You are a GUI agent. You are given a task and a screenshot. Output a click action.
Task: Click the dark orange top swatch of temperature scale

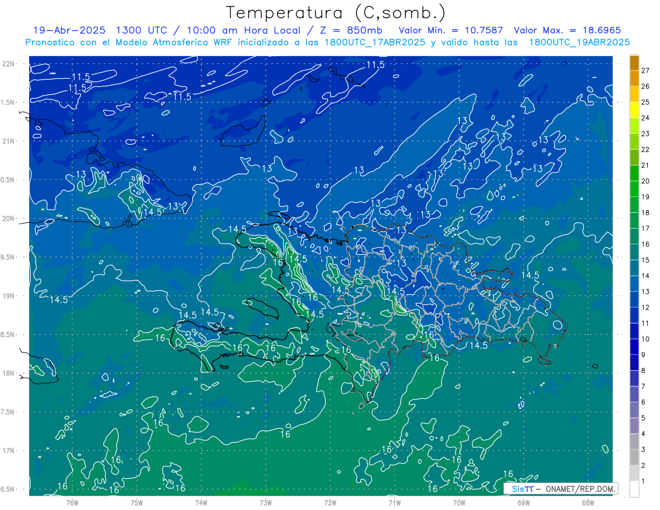(635, 63)
